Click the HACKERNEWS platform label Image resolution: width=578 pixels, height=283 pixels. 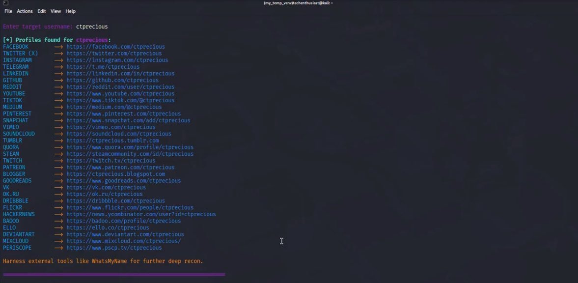pyautogui.click(x=19, y=214)
